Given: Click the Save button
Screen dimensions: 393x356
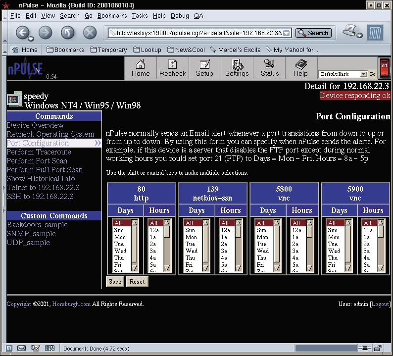Looking at the screenshot, I should tap(114, 282).
